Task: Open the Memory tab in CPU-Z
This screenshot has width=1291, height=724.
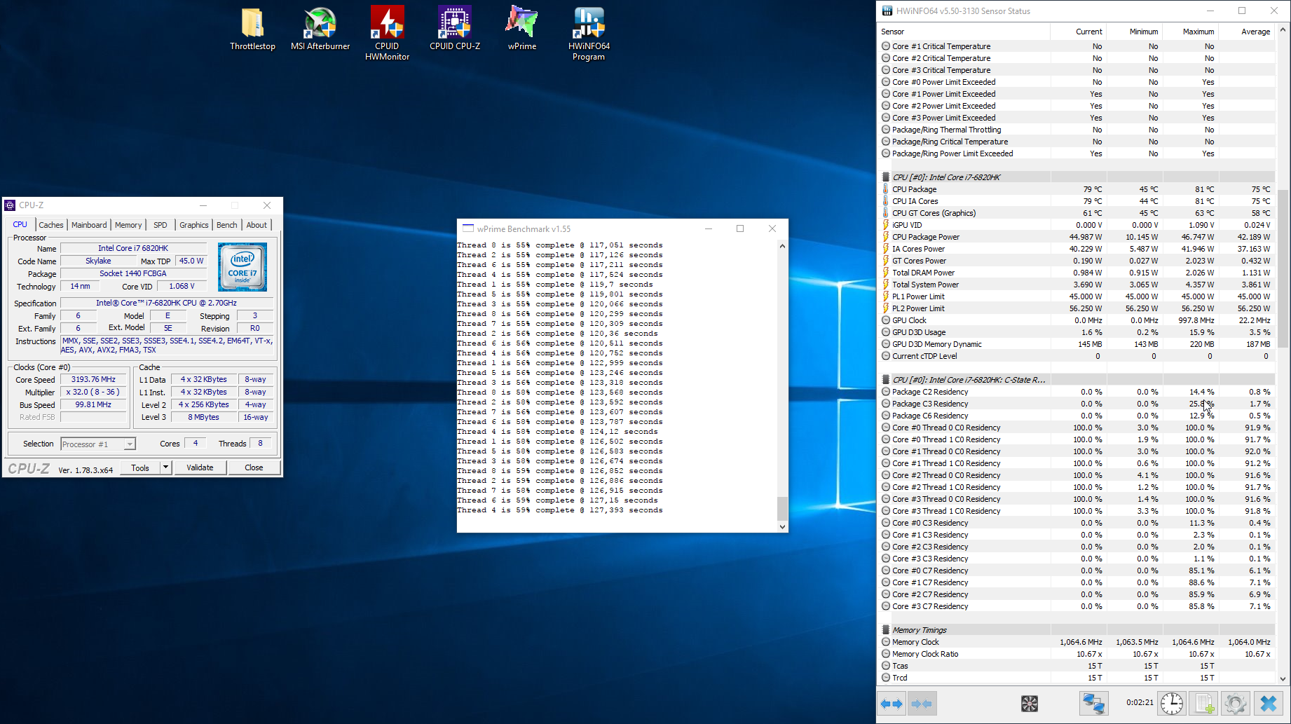Action: (128, 225)
